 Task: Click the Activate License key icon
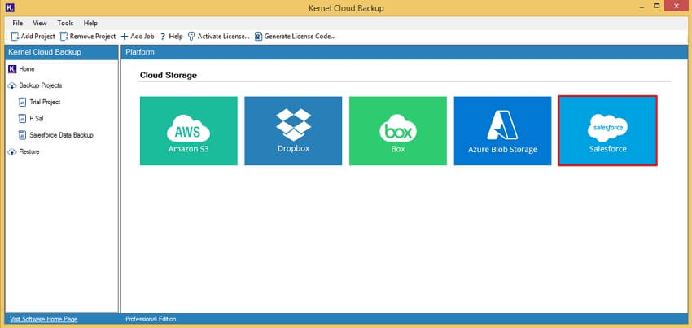pyautogui.click(x=191, y=36)
